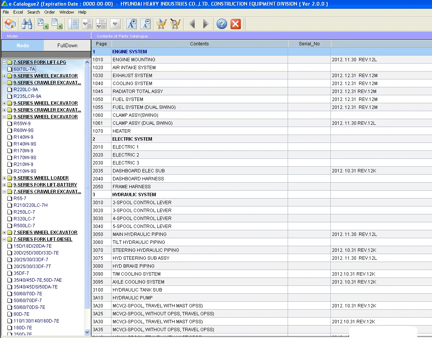
Task: Zoom out using the A- icon
Action: [x=146, y=24]
